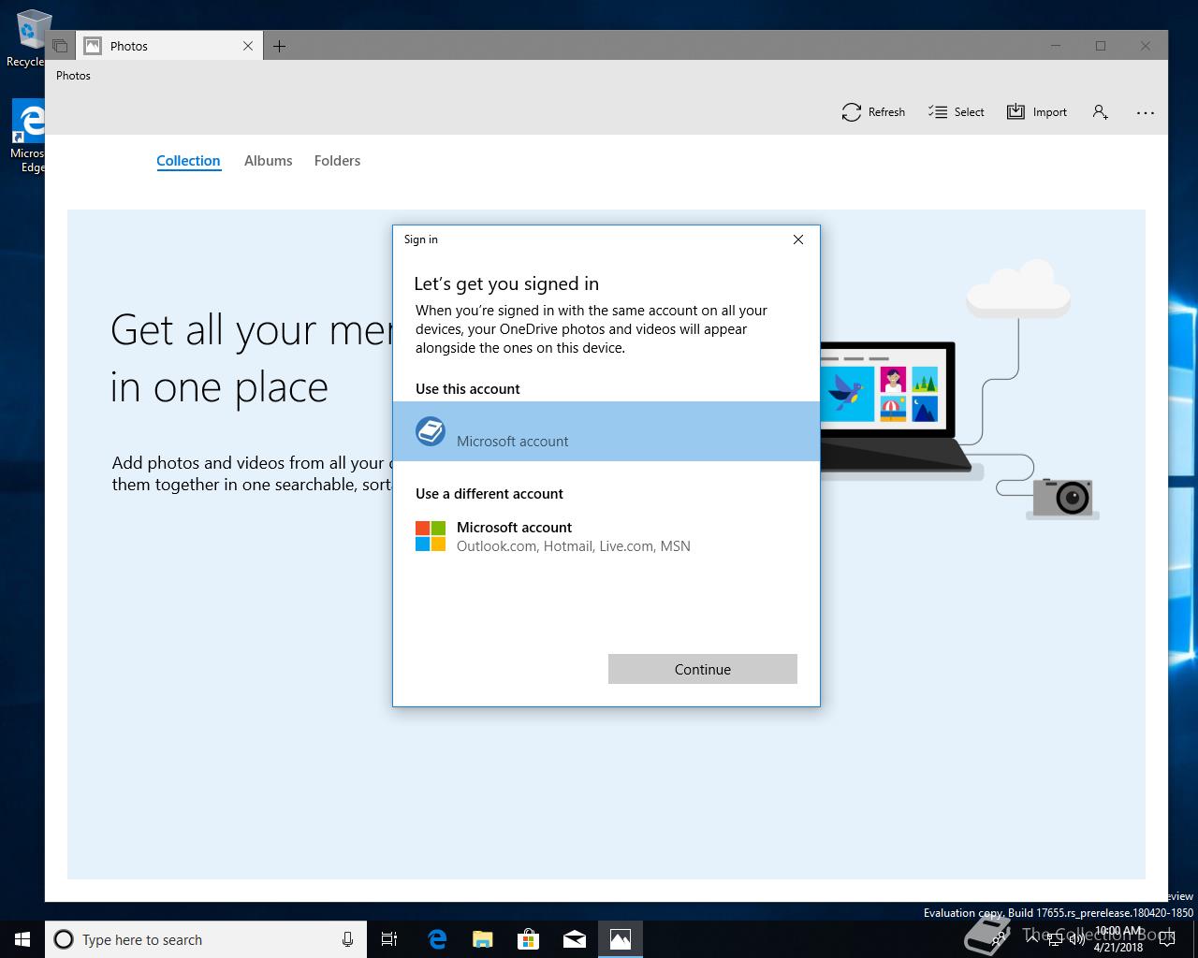Screen dimensions: 1198x958
Task: Switch to the Folders tab
Action: (x=337, y=161)
